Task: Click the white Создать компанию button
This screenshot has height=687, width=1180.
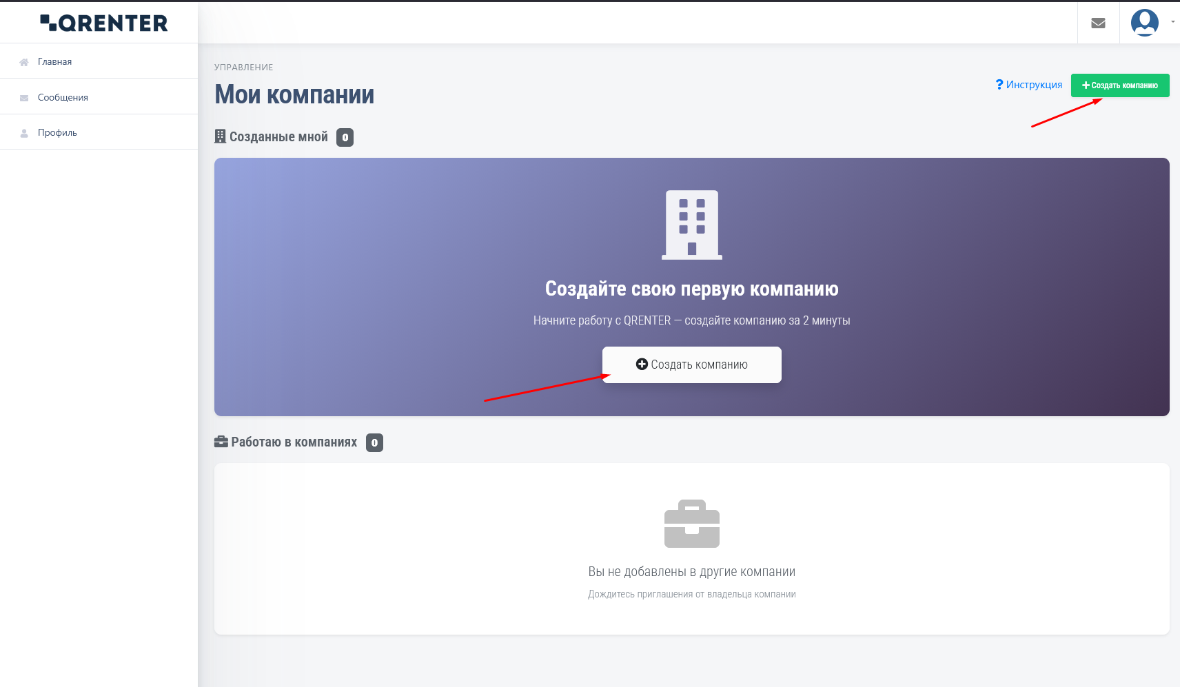Action: click(x=691, y=365)
